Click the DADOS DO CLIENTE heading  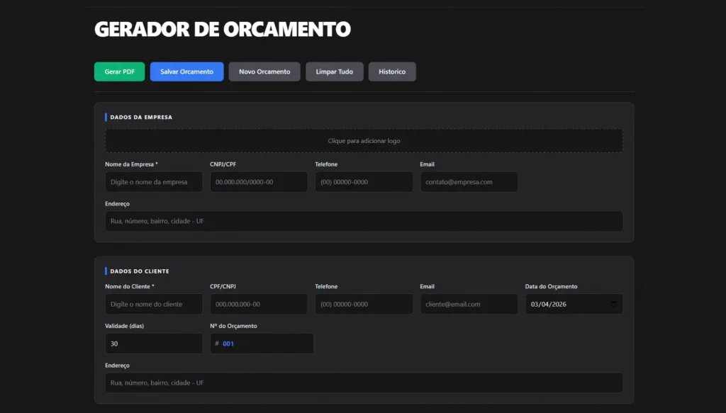tap(140, 271)
